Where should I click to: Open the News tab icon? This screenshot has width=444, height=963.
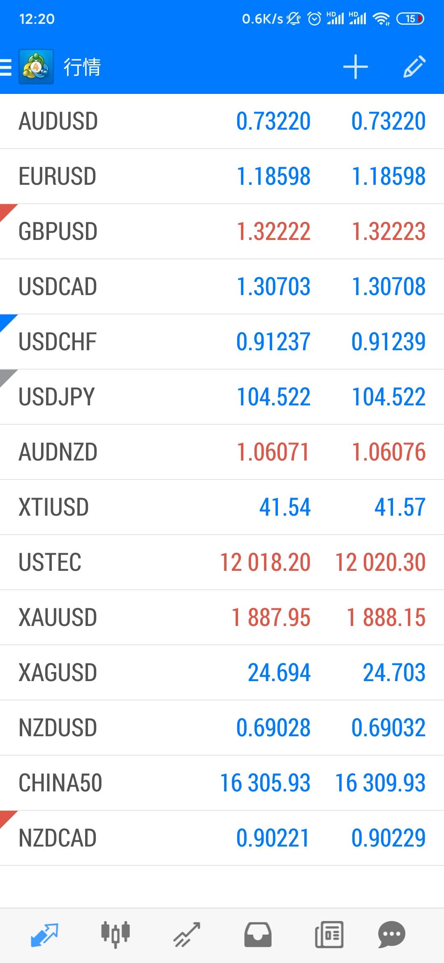tap(329, 935)
